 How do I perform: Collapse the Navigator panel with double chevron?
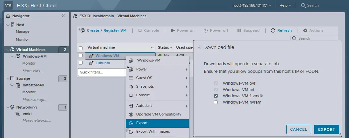(x=63, y=16)
